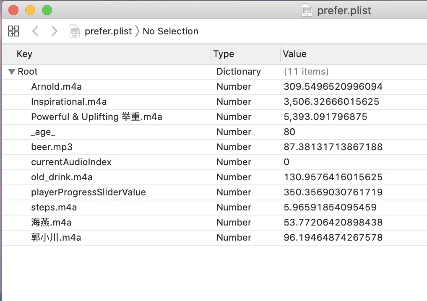
Task: Click Number type in 海燕.m4a row
Action: (234, 222)
